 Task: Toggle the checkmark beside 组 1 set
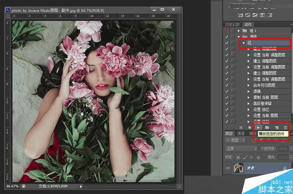pyautogui.click(x=227, y=31)
